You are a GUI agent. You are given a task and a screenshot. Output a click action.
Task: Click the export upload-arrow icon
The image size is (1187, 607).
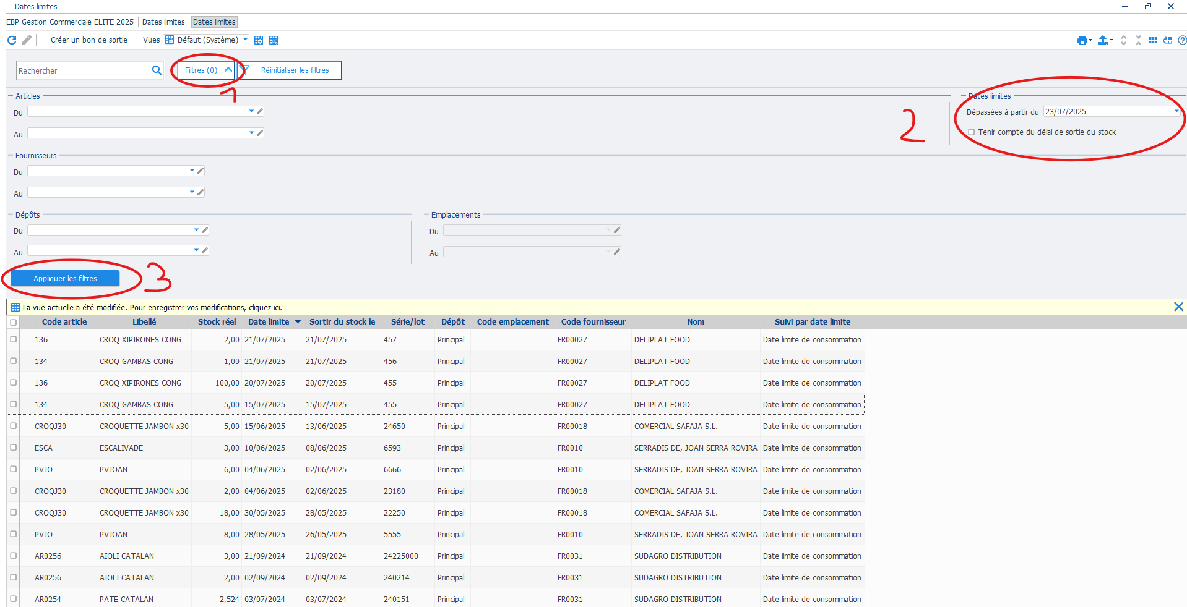[1103, 40]
